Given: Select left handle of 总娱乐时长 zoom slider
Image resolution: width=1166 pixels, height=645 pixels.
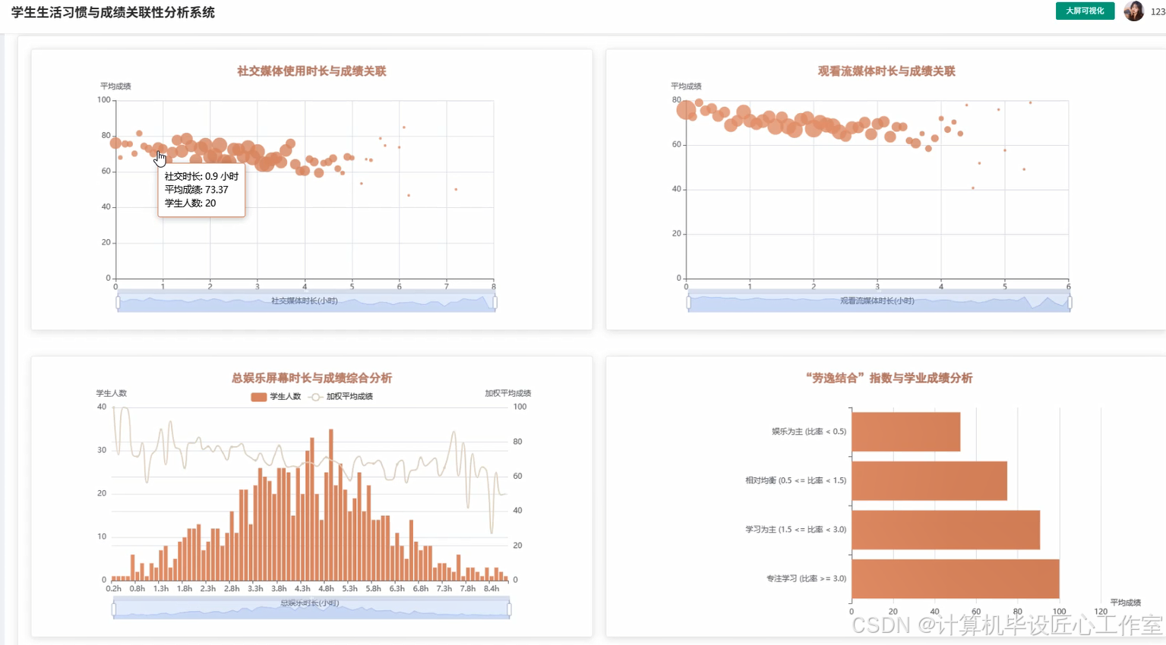Looking at the screenshot, I should click(114, 609).
